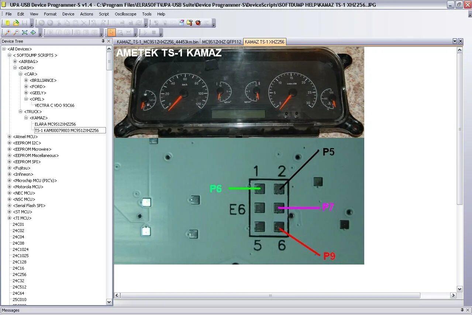Open the document tabs list dropdown arrow
The image size is (472, 315).
click(x=455, y=41)
